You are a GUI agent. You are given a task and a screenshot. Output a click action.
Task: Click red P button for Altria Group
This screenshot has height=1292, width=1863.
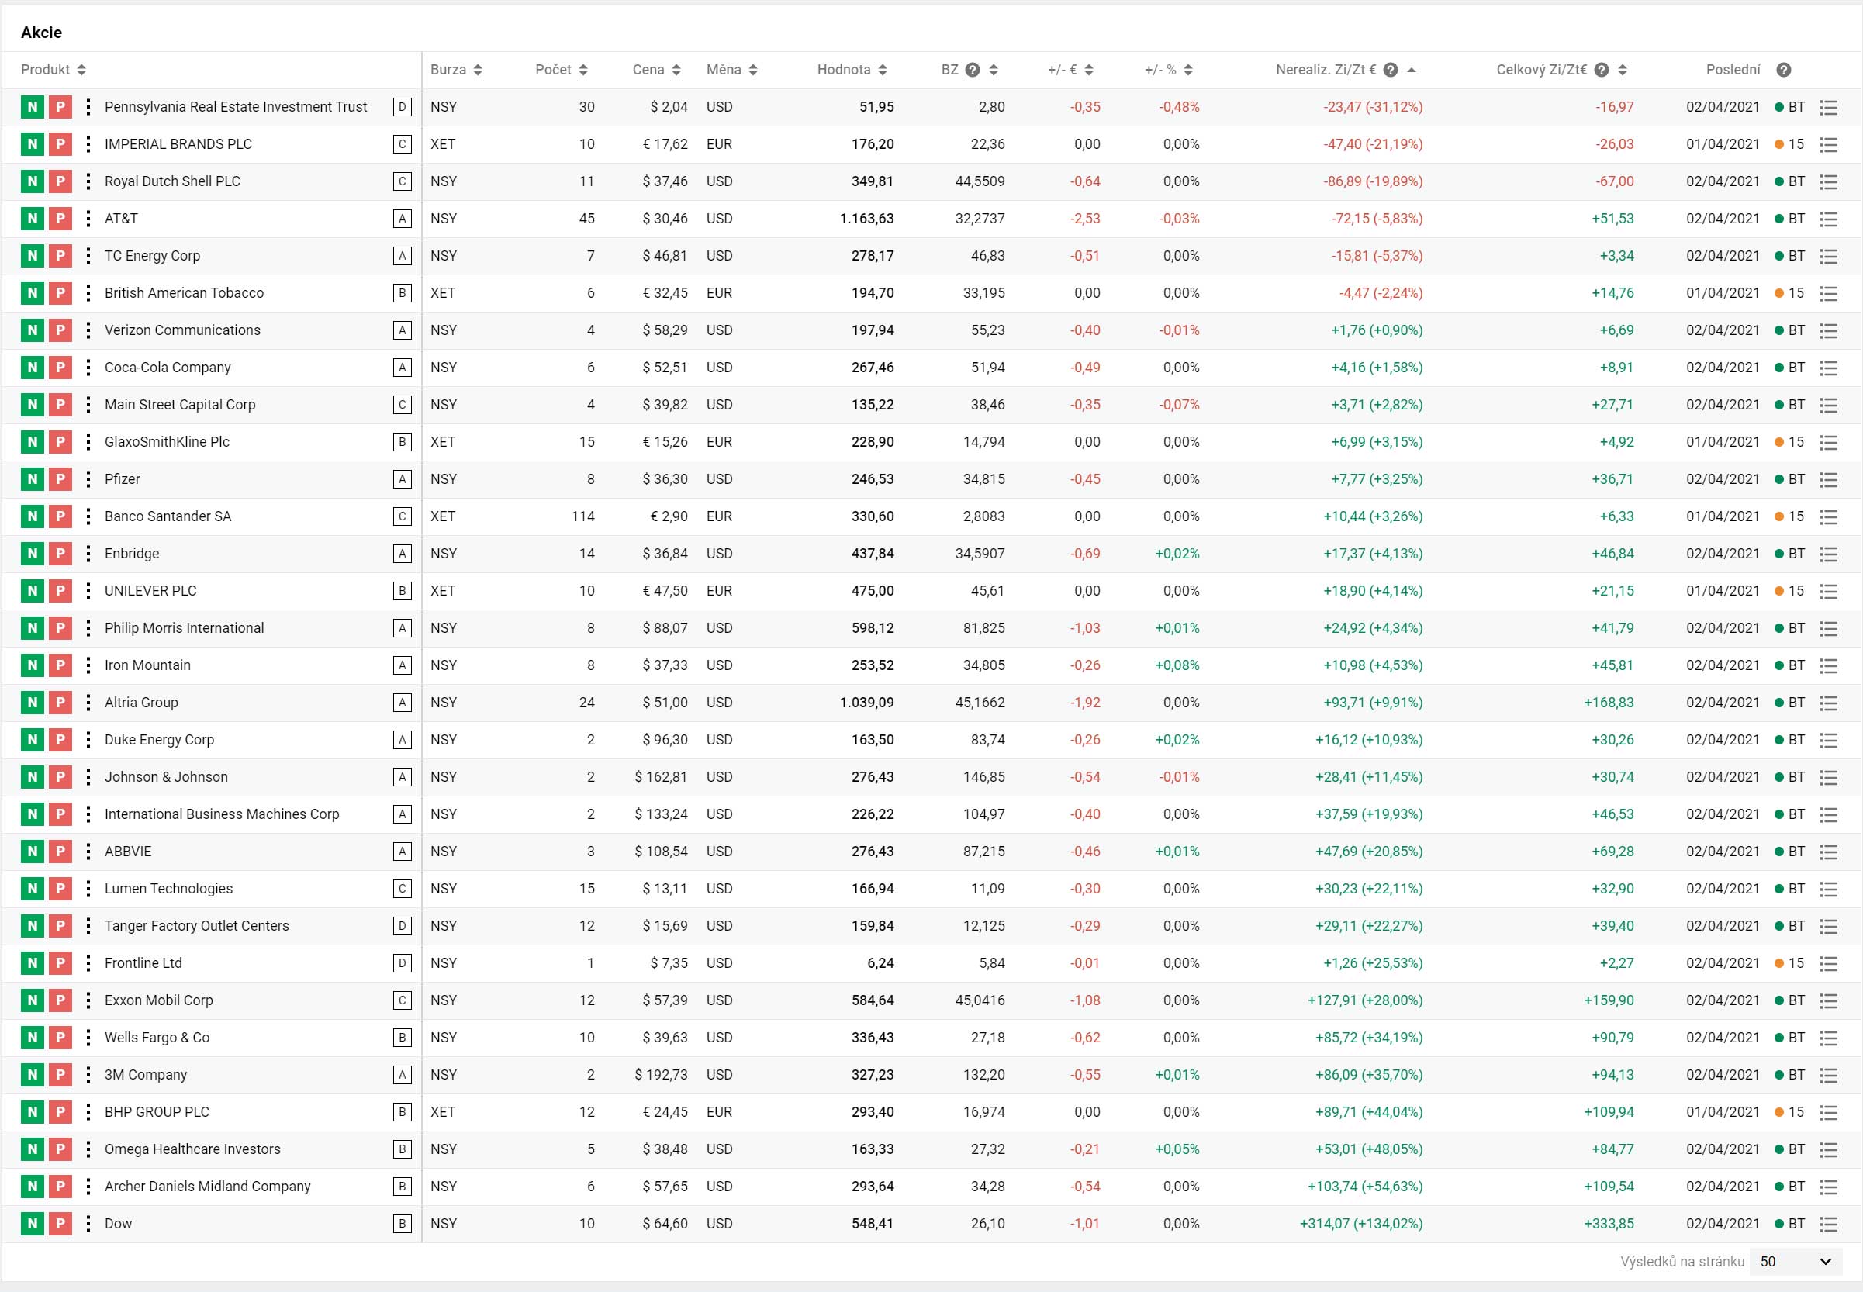pos(60,703)
